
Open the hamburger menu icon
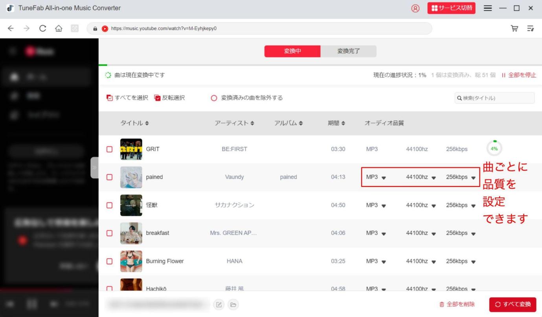tap(488, 8)
